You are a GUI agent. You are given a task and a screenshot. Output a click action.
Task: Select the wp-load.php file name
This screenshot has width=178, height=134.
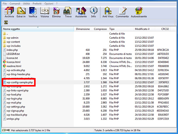[14, 95]
